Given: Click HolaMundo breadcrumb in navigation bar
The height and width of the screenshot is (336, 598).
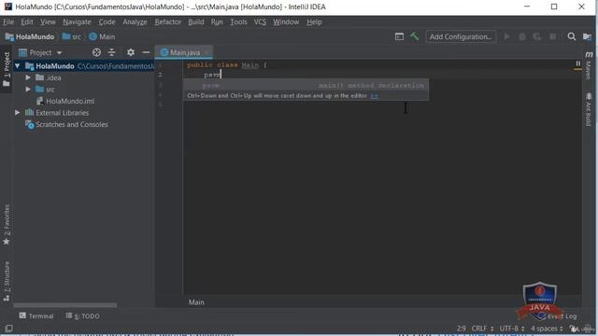Looking at the screenshot, I should click(x=30, y=36).
